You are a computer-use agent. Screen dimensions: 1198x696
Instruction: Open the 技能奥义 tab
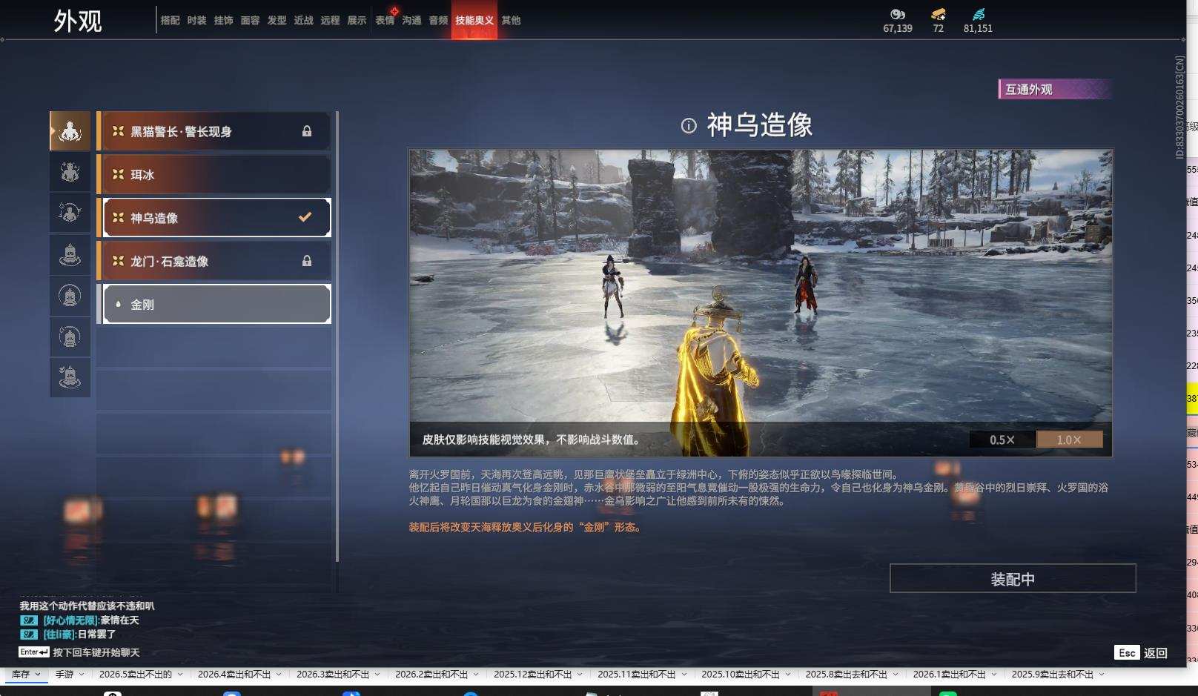[x=474, y=21]
